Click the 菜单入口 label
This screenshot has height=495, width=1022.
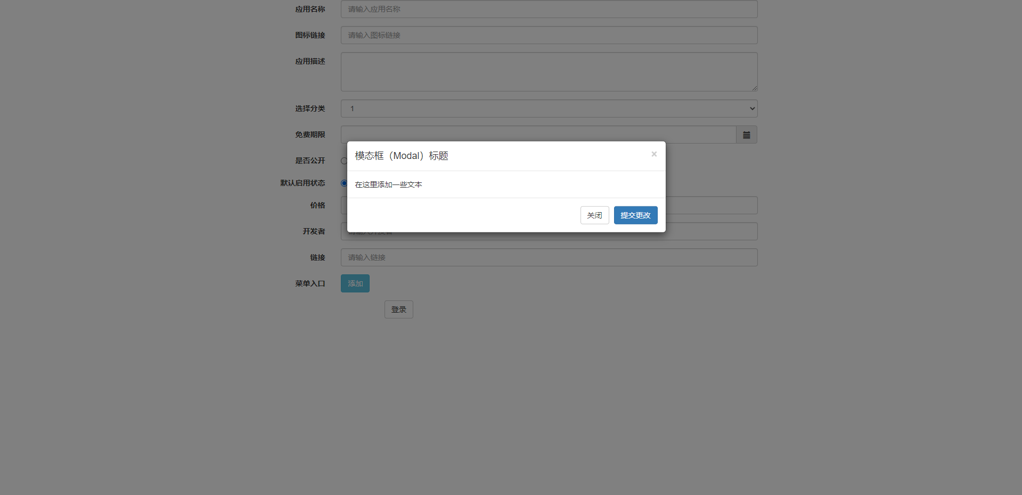pyautogui.click(x=310, y=283)
